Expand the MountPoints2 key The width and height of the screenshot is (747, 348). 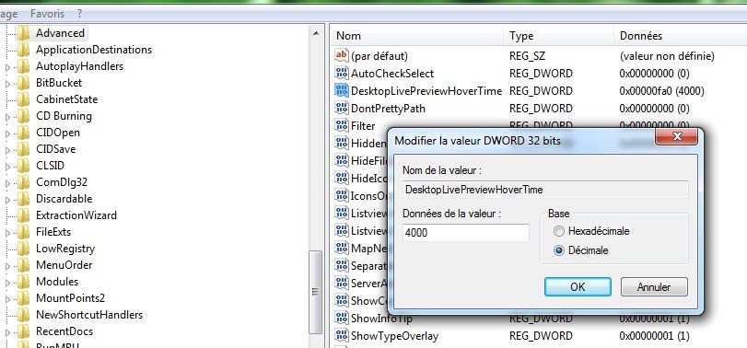pyautogui.click(x=7, y=299)
